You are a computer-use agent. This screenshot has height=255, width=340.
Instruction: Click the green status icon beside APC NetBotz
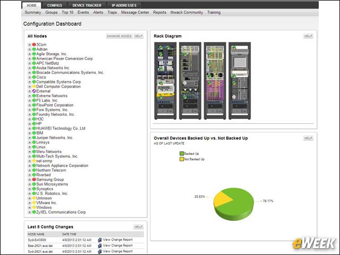point(34,63)
